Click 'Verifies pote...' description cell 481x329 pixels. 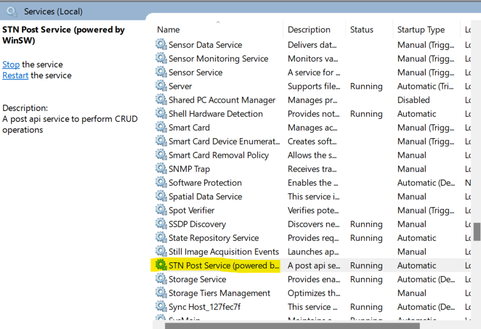(313, 211)
